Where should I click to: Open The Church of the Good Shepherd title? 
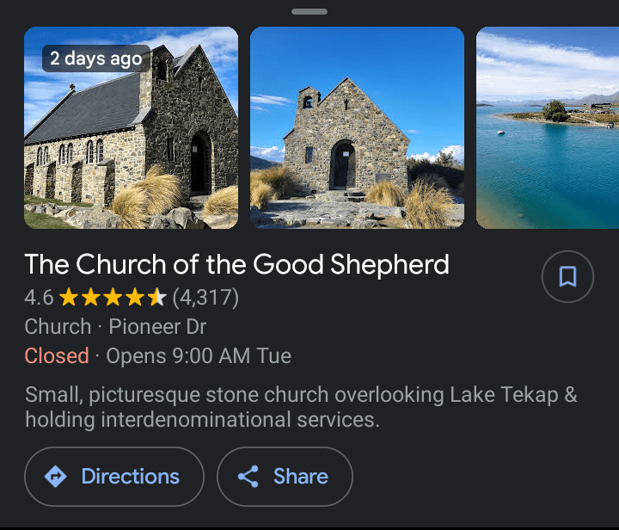[236, 264]
